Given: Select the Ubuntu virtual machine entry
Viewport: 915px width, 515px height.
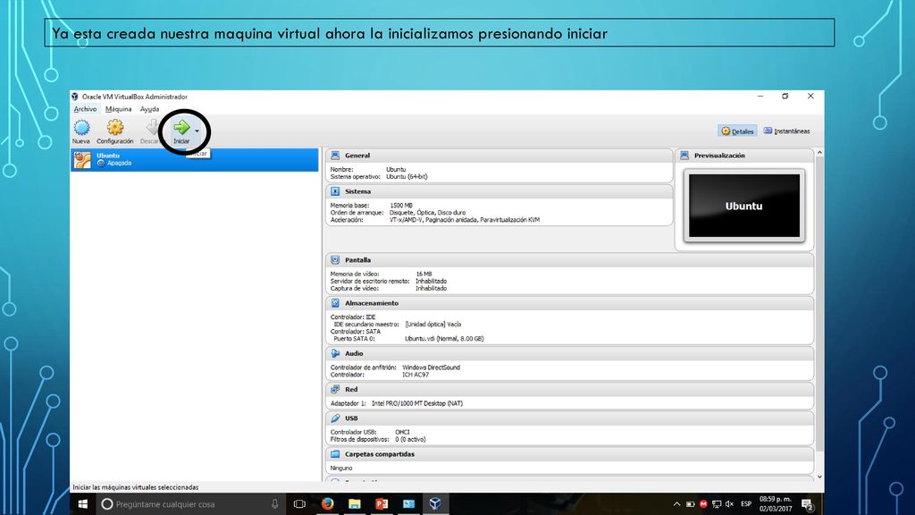Looking at the screenshot, I should [x=195, y=159].
